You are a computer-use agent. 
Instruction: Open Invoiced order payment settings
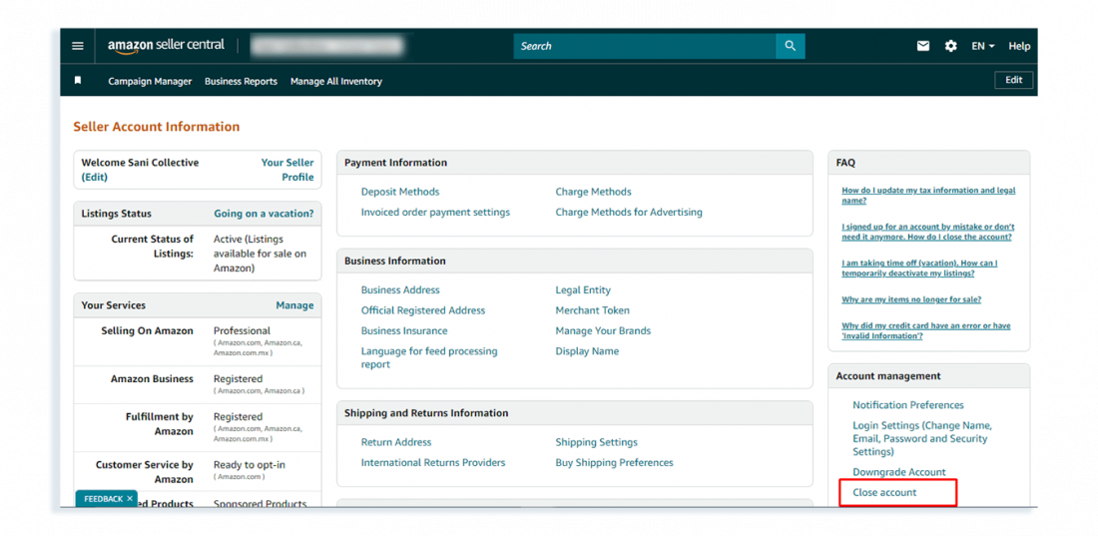(x=435, y=213)
